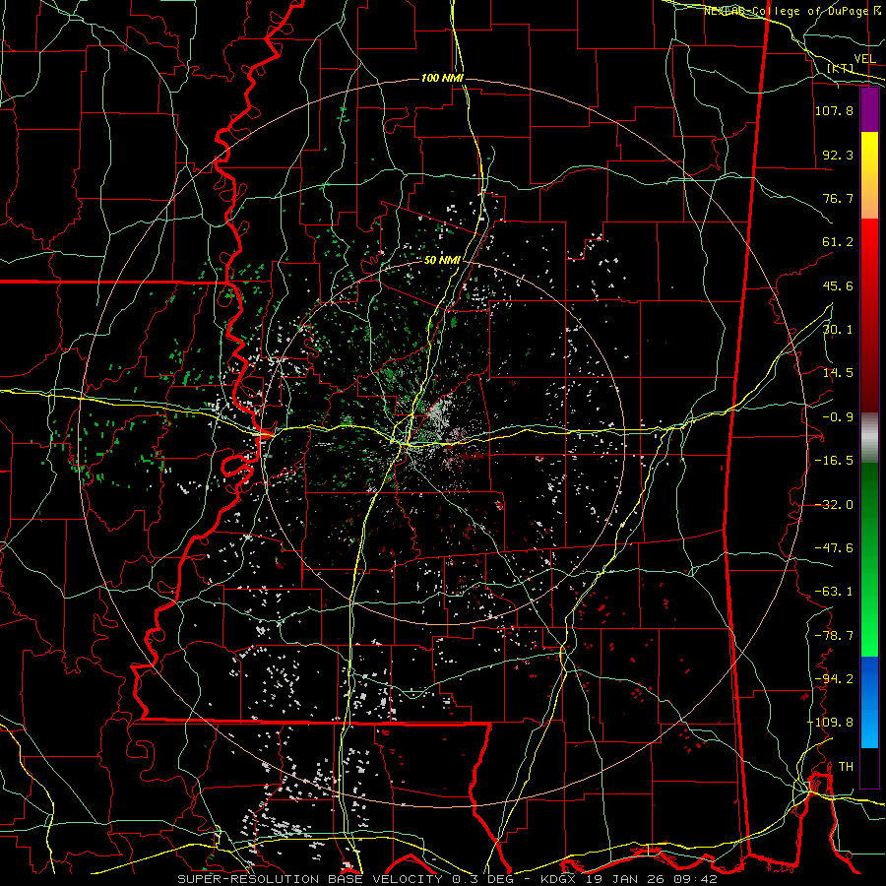Click the KDGX radar site timestamp text
Viewport: 886px width, 886px height.
click(x=629, y=879)
